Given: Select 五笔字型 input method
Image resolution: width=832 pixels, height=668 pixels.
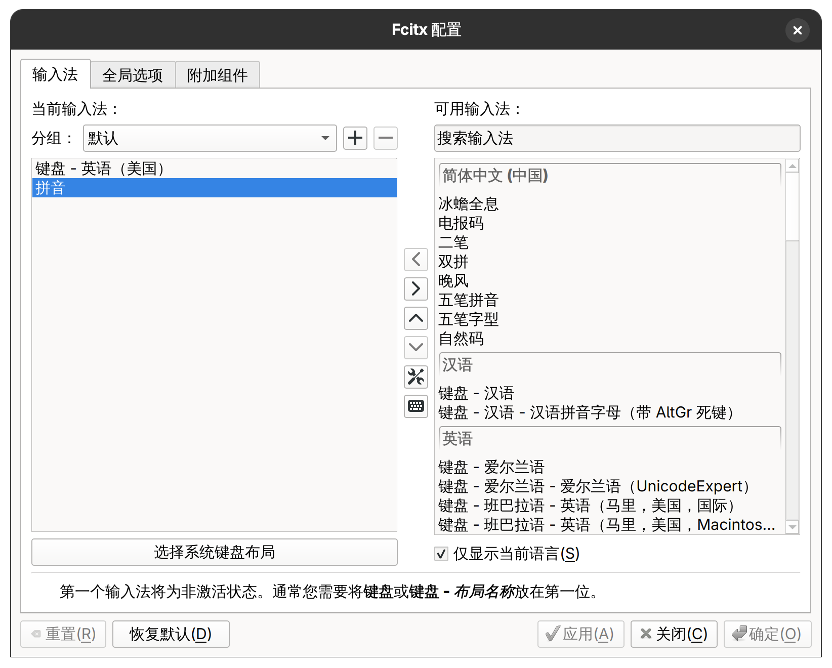Looking at the screenshot, I should 610,319.
